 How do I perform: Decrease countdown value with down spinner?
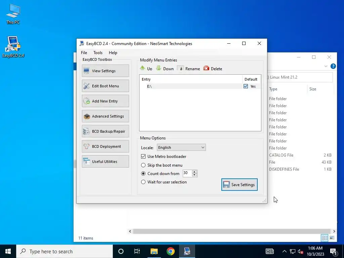(x=195, y=175)
